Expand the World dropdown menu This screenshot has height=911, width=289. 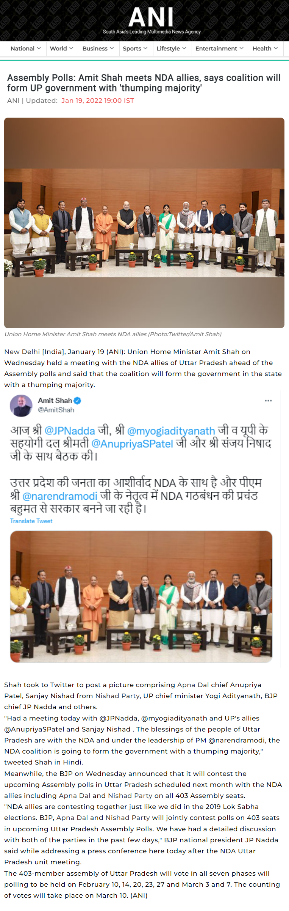point(61,49)
